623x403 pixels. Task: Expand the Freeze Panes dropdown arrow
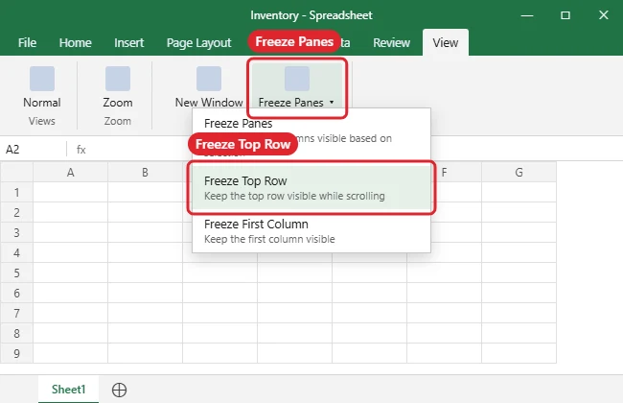point(332,103)
